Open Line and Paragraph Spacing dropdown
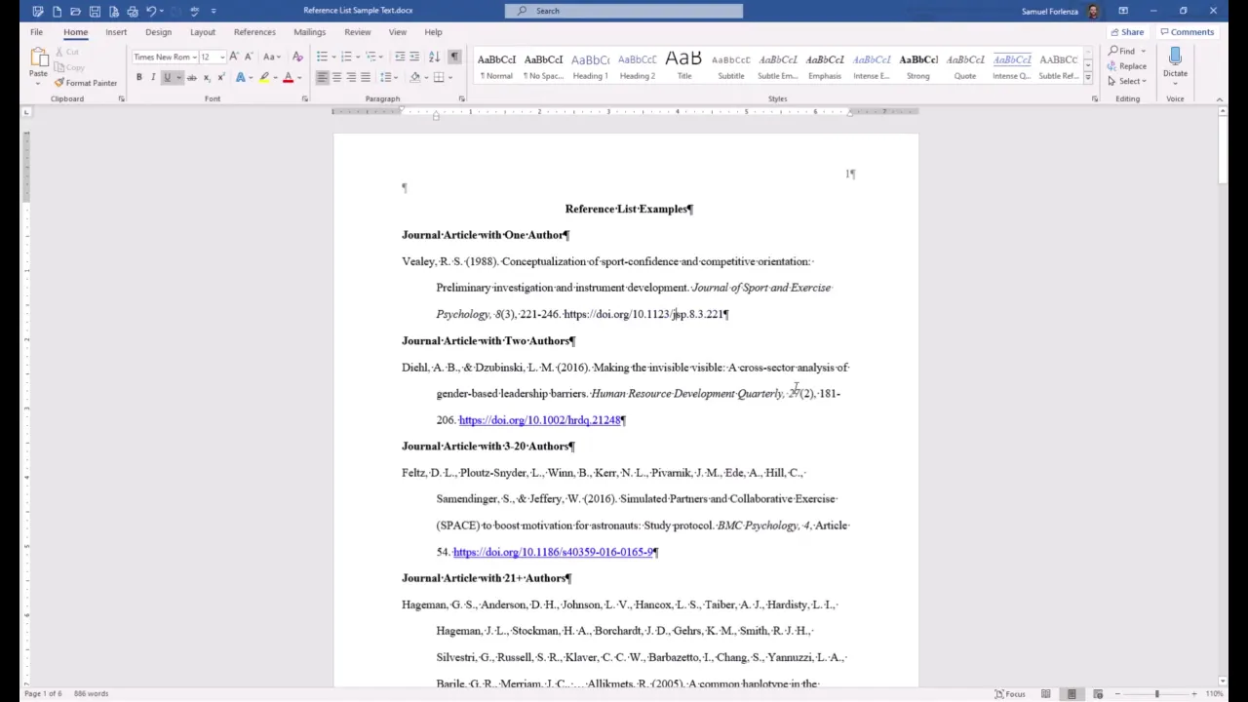This screenshot has height=702, width=1248. click(389, 77)
